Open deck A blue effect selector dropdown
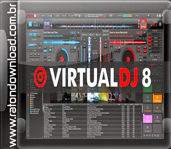This screenshot has width=171, height=149. coord(33,45)
